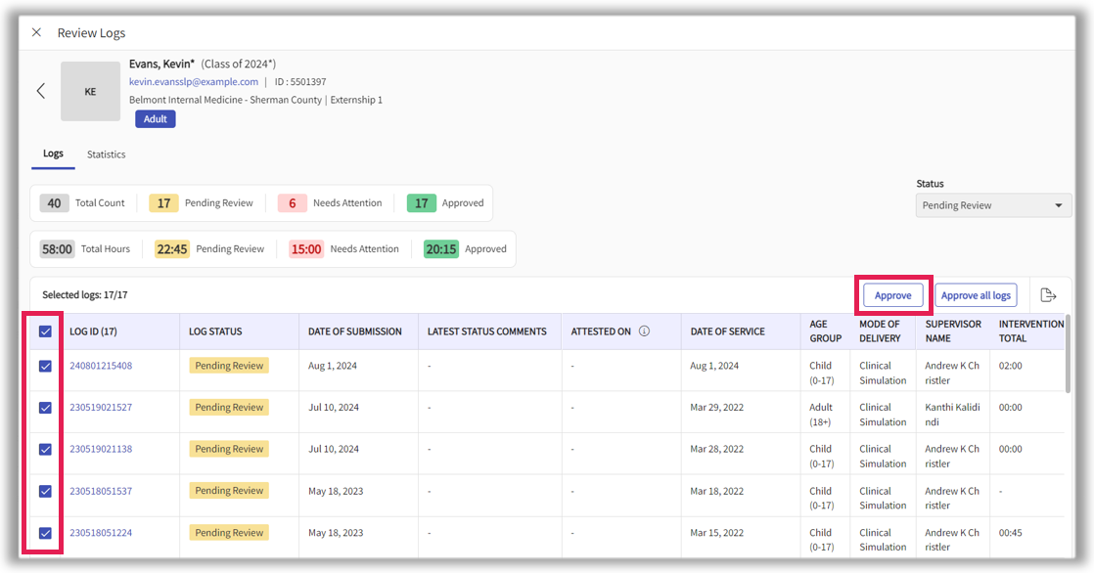Deselect the checkbox for log 230518051224
The width and height of the screenshot is (1094, 573).
point(45,533)
